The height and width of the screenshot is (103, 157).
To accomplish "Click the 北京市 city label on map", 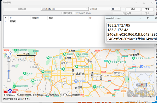I will tap(80, 74).
